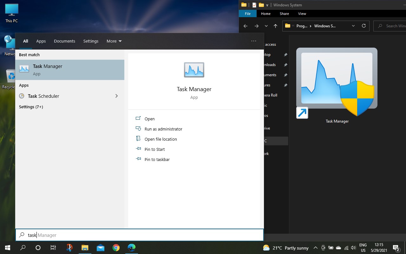This screenshot has height=254, width=406.
Task: Go up one folder in Explorer
Action: coord(275,26)
